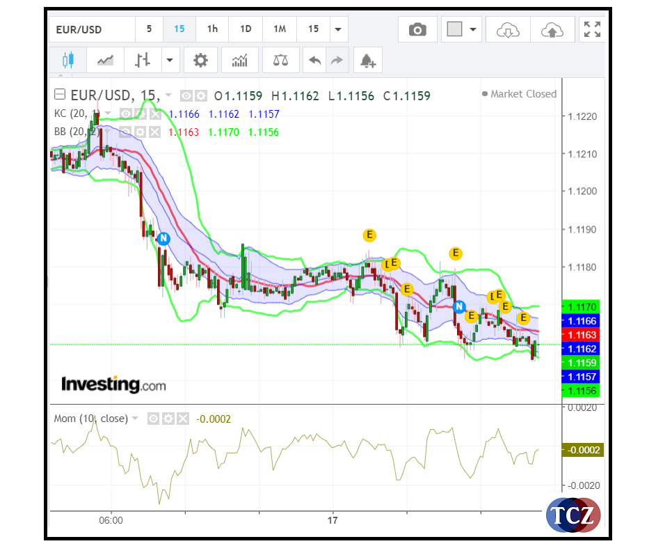Toggle visibility of the BB indicator

[x=126, y=132]
